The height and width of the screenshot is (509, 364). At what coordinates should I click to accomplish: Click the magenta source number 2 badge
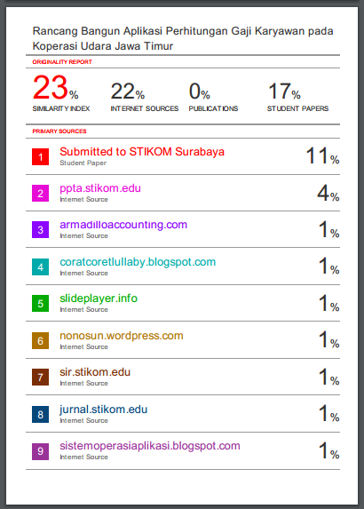pyautogui.click(x=40, y=194)
